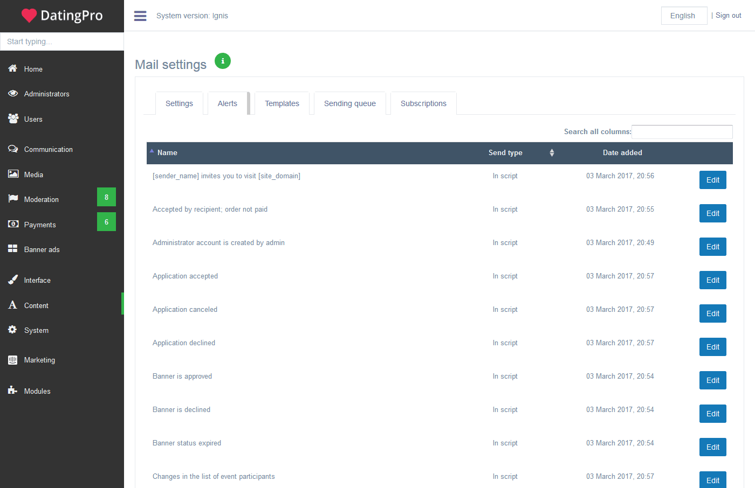Click the System gear icon

12,330
